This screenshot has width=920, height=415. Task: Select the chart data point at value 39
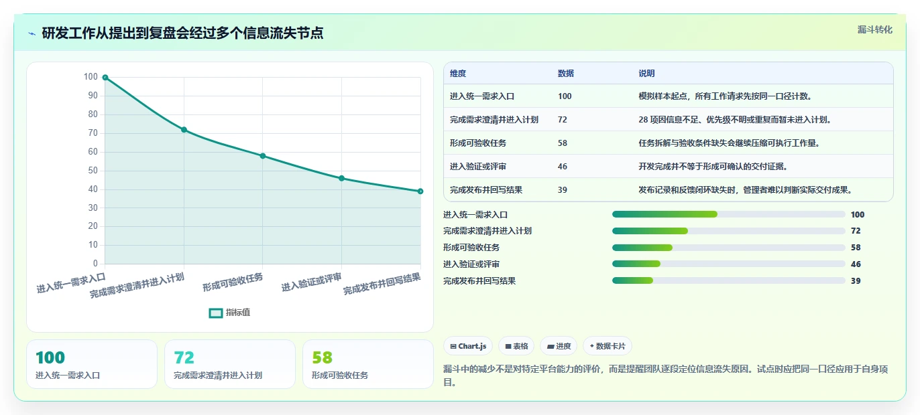click(420, 191)
